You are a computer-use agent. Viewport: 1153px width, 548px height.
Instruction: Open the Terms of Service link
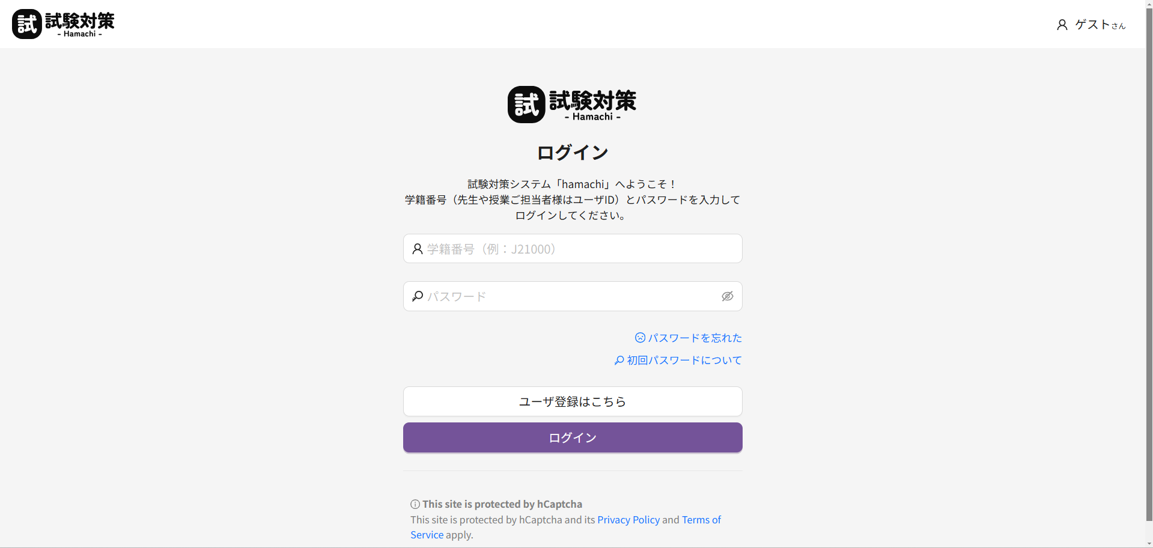point(701,520)
